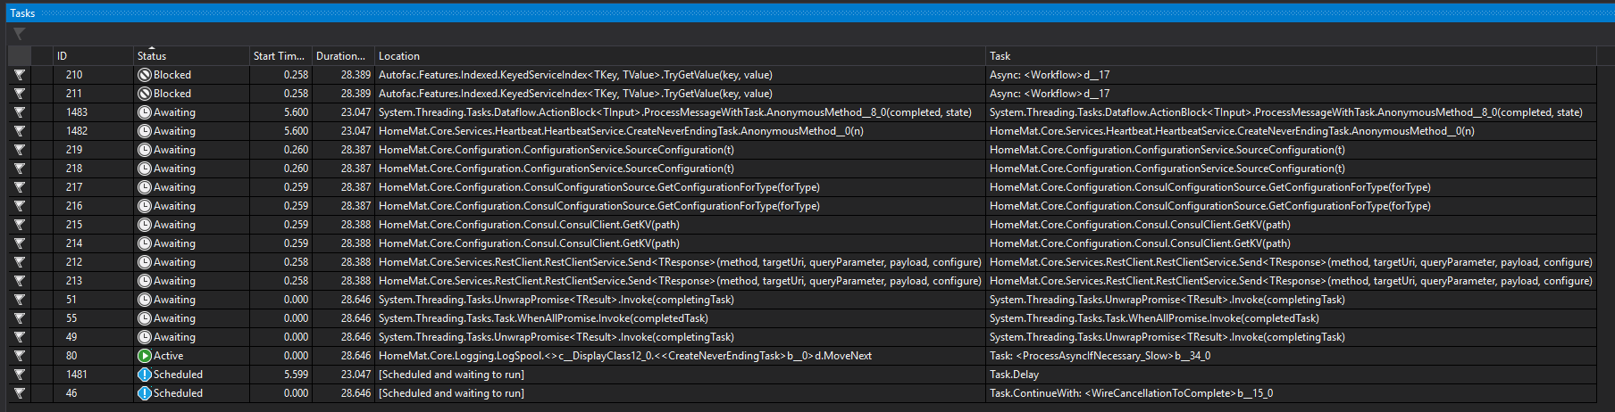The image size is (1615, 412).
Task: Select RestClientService.Send location in row 212
Action: pyautogui.click(x=680, y=262)
